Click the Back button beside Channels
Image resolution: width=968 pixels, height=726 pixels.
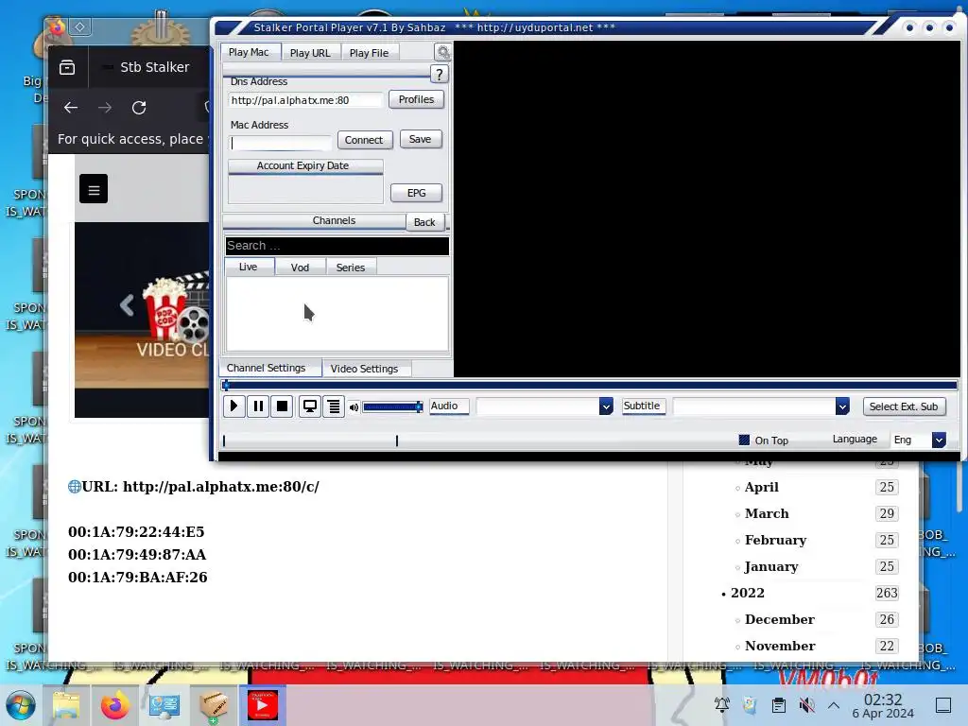(424, 222)
